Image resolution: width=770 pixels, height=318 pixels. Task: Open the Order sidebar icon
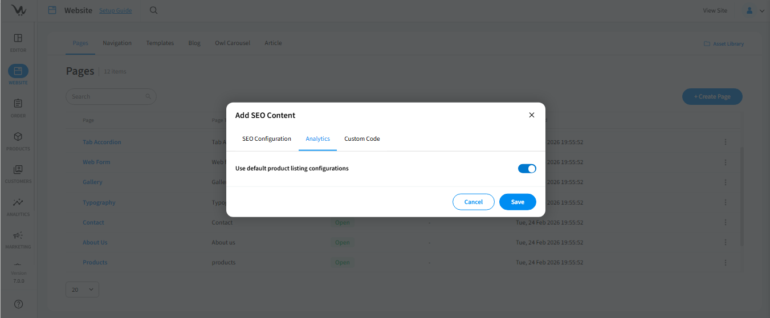[18, 104]
